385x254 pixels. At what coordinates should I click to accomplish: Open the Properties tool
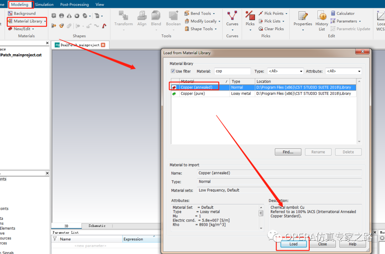pyautogui.click(x=303, y=20)
